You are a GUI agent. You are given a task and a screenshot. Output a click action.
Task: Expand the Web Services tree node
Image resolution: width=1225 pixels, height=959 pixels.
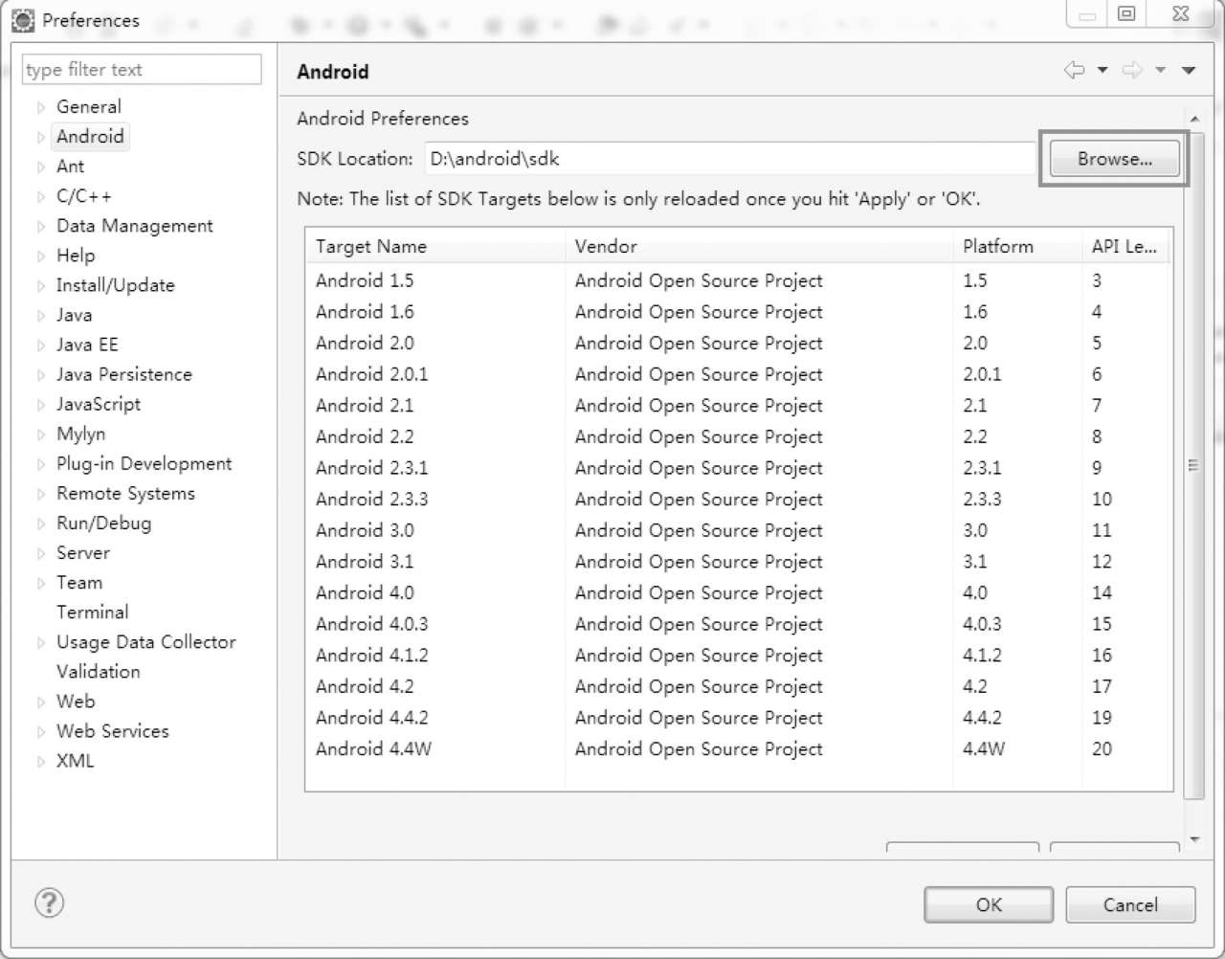point(40,731)
